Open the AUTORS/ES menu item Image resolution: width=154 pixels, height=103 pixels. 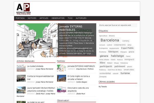[x=81, y=18]
